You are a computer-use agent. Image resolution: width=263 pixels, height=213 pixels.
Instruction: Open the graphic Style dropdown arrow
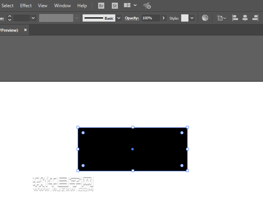192,18
